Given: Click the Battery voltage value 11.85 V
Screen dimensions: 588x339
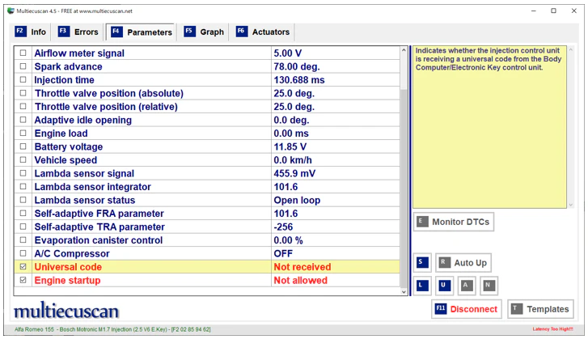Looking at the screenshot, I should click(x=290, y=146).
